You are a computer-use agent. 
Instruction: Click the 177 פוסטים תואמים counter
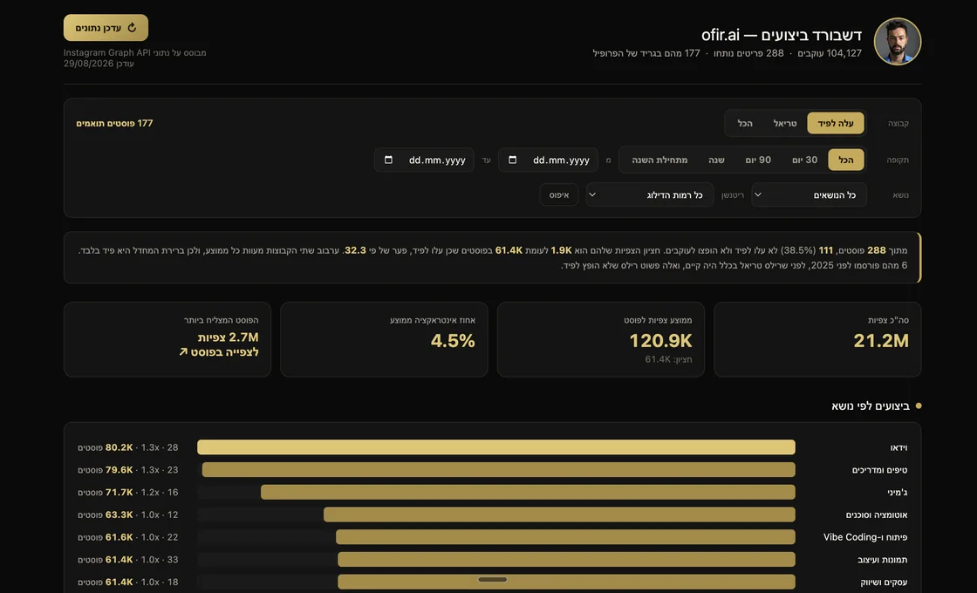[114, 123]
